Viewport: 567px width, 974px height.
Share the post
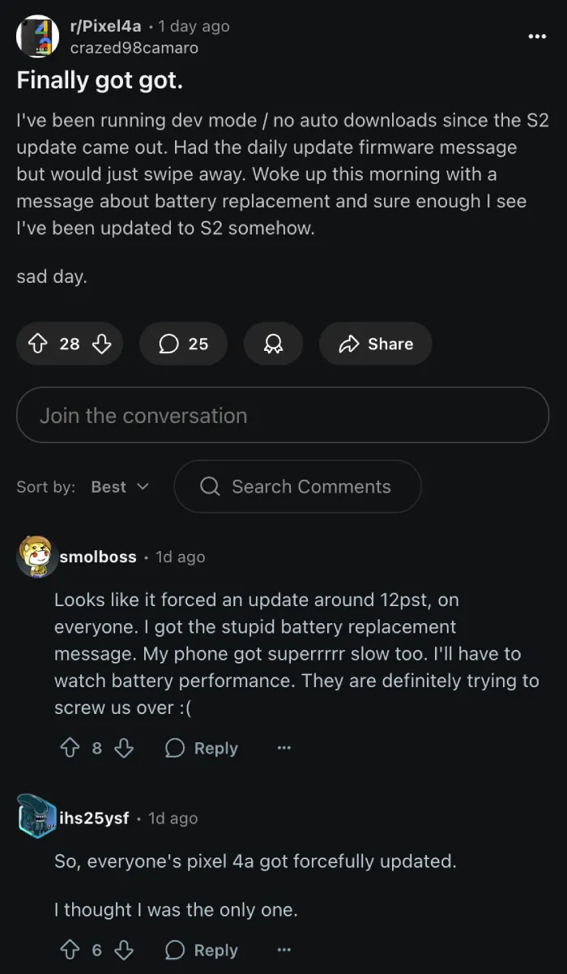[x=376, y=344]
